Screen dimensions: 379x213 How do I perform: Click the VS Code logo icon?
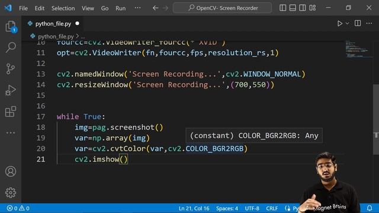8,8
